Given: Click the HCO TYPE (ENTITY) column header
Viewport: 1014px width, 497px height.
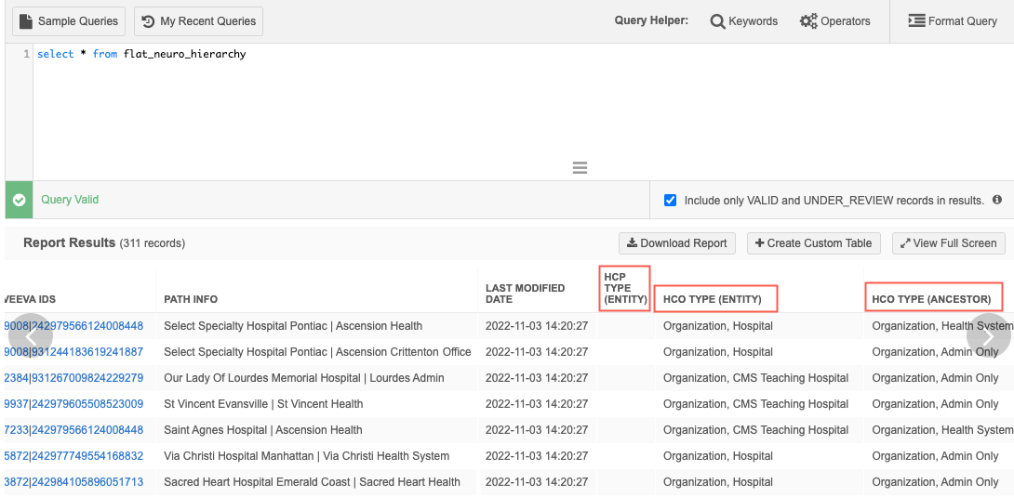Looking at the screenshot, I should coord(713,299).
